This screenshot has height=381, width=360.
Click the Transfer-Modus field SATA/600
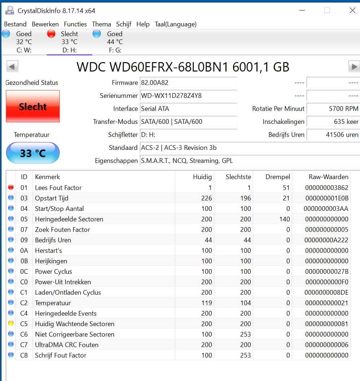(x=188, y=122)
